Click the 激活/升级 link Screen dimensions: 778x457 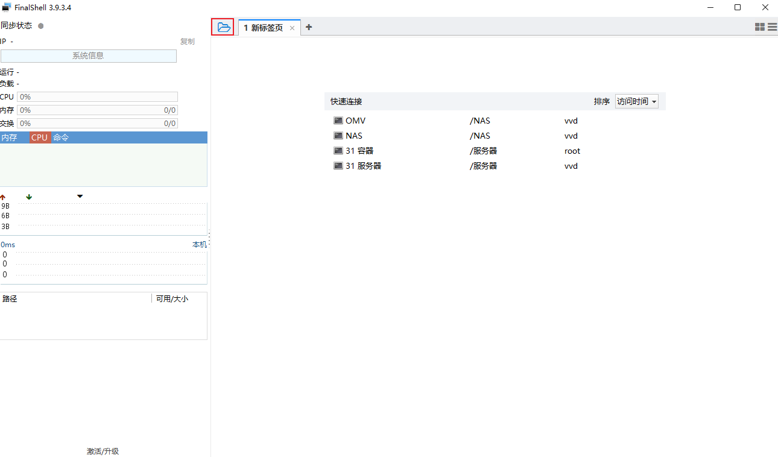tap(103, 451)
